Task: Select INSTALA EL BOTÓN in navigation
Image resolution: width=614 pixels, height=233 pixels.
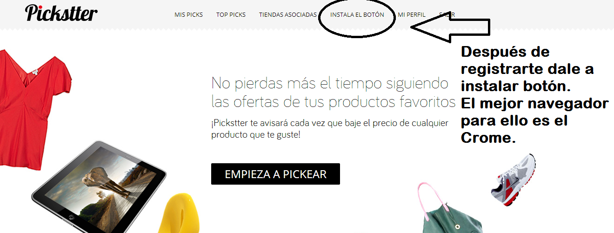Action: pos(357,15)
